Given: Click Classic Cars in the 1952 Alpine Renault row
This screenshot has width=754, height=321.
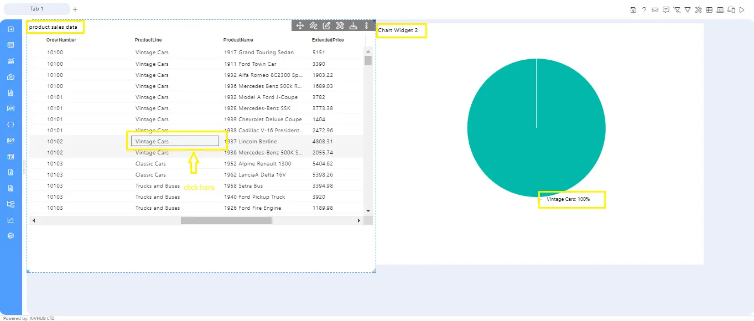Looking at the screenshot, I should tap(150, 163).
